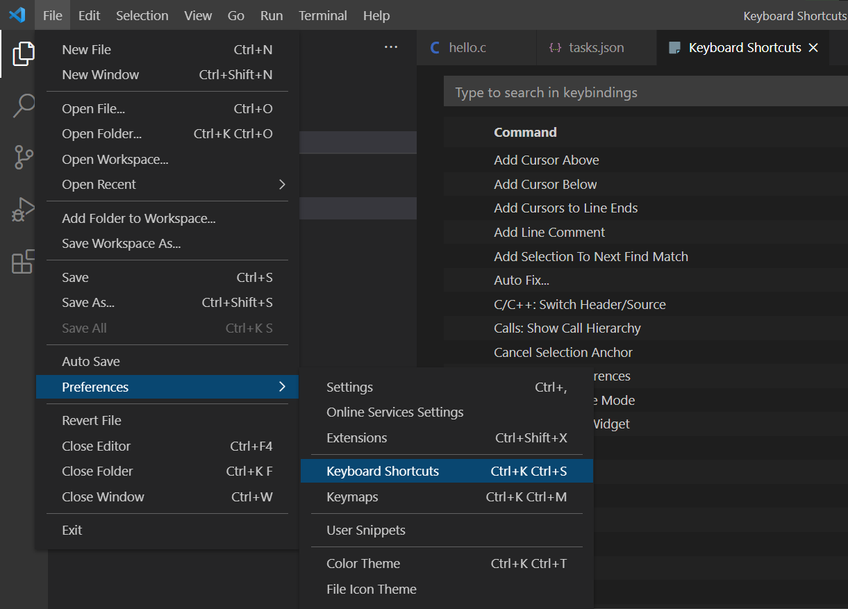The width and height of the screenshot is (848, 609).
Task: Open the sidebar more actions ellipsis
Action: click(391, 47)
